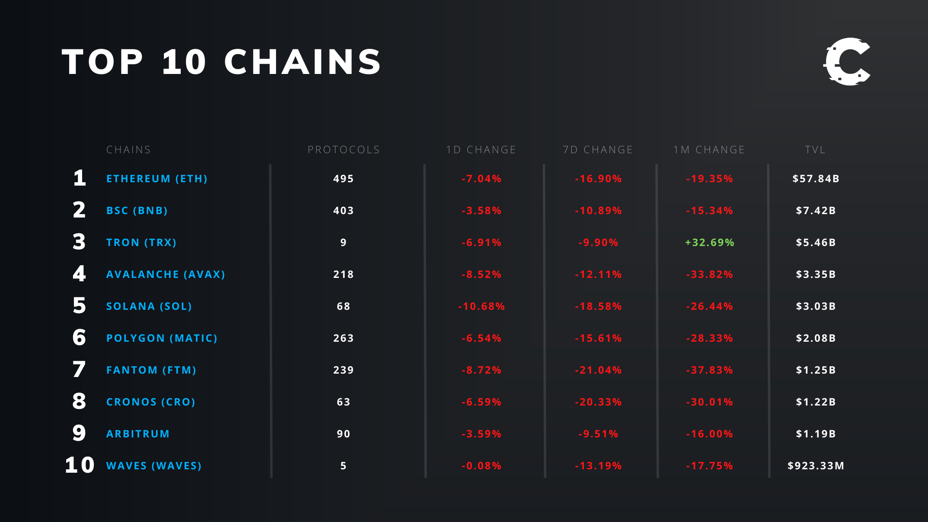Select the Polygon (MATIC) chain link
The image size is (928, 522).
pyautogui.click(x=161, y=338)
